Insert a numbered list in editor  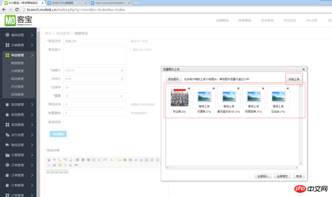94,160
